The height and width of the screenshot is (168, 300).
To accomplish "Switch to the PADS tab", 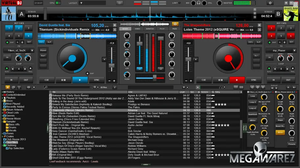I will point(175,29).
